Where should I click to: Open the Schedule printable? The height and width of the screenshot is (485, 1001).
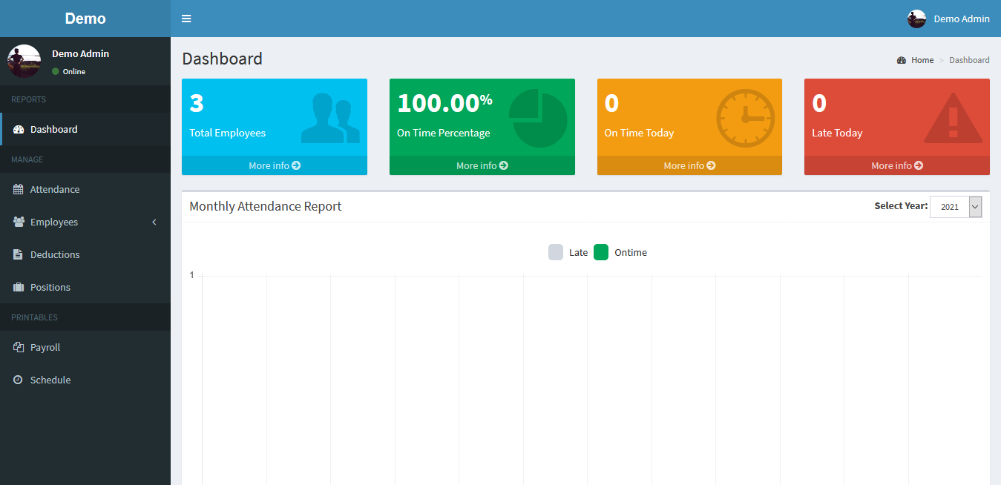85,380
